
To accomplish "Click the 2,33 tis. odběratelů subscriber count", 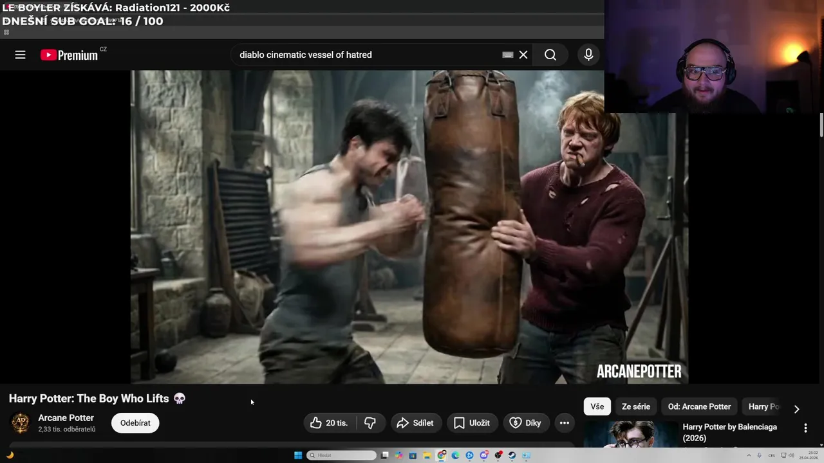I will [67, 429].
